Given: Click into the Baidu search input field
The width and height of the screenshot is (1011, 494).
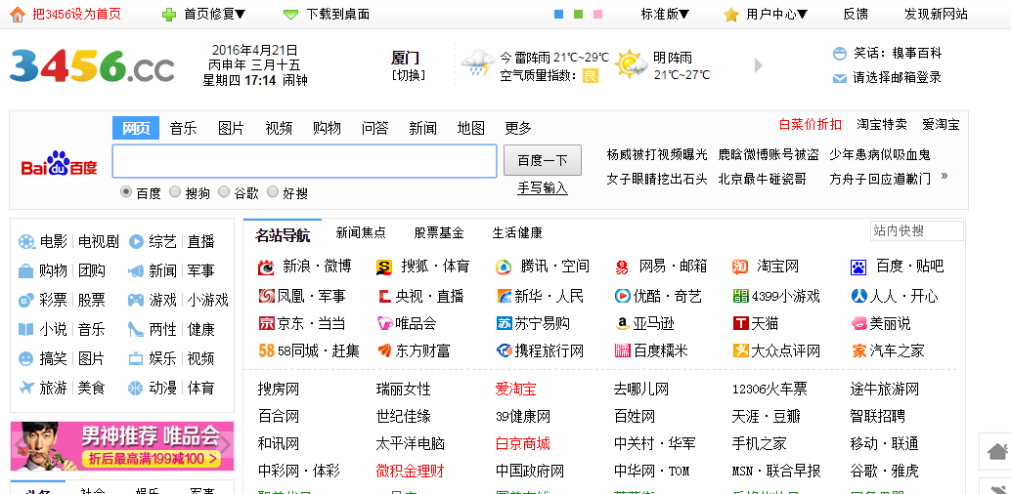Looking at the screenshot, I should [304, 161].
